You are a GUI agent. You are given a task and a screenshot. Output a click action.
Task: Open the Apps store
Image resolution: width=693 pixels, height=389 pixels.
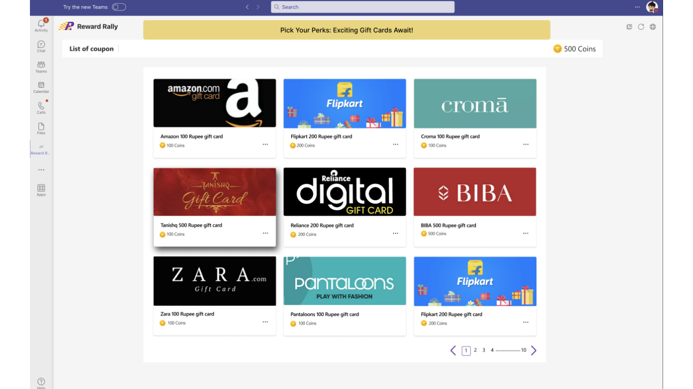(x=41, y=190)
